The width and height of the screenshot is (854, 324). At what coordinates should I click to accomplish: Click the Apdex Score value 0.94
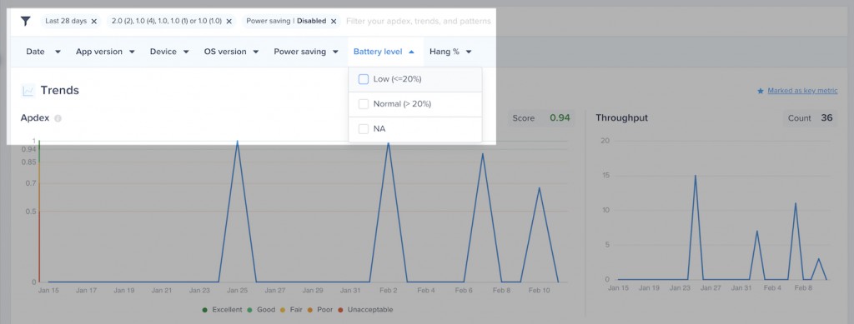click(560, 118)
